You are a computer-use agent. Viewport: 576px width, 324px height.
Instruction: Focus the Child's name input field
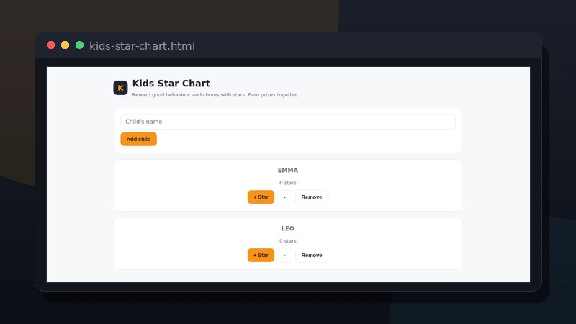tap(287, 122)
